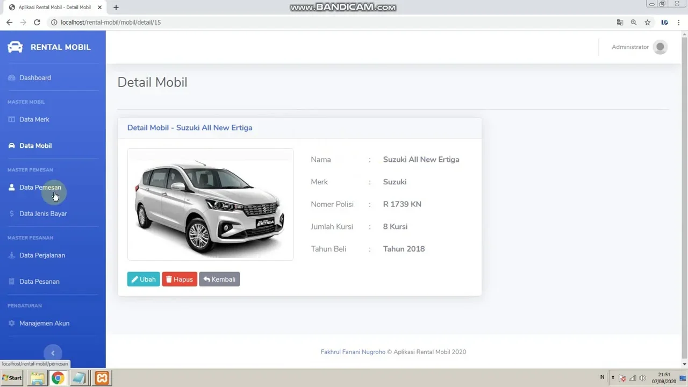Click the Tahun 2018 value
The width and height of the screenshot is (688, 387).
point(404,249)
